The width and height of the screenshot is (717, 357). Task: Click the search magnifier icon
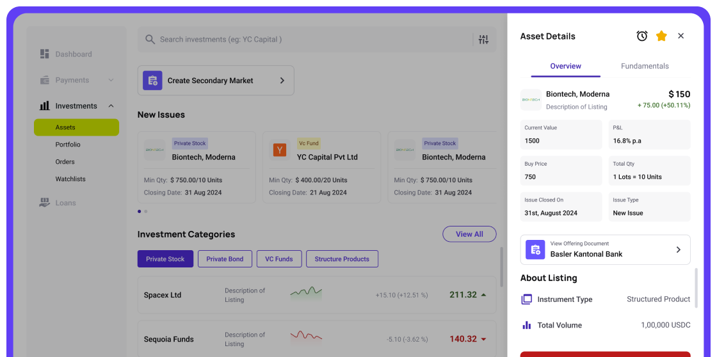click(x=150, y=39)
